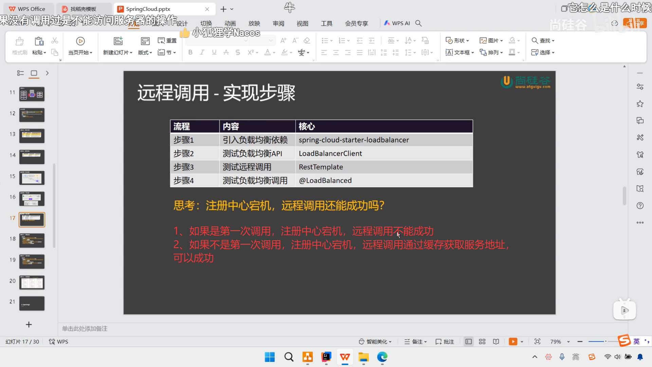
Task: Open the 审阅 review tab
Action: pyautogui.click(x=278, y=23)
